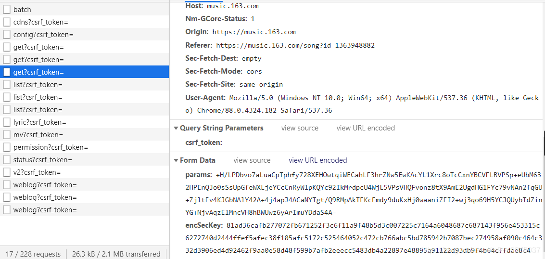Viewport: 545px width, 259px height.
Task: Select the v2?csrf_token= request row
Action: [x=85, y=172]
